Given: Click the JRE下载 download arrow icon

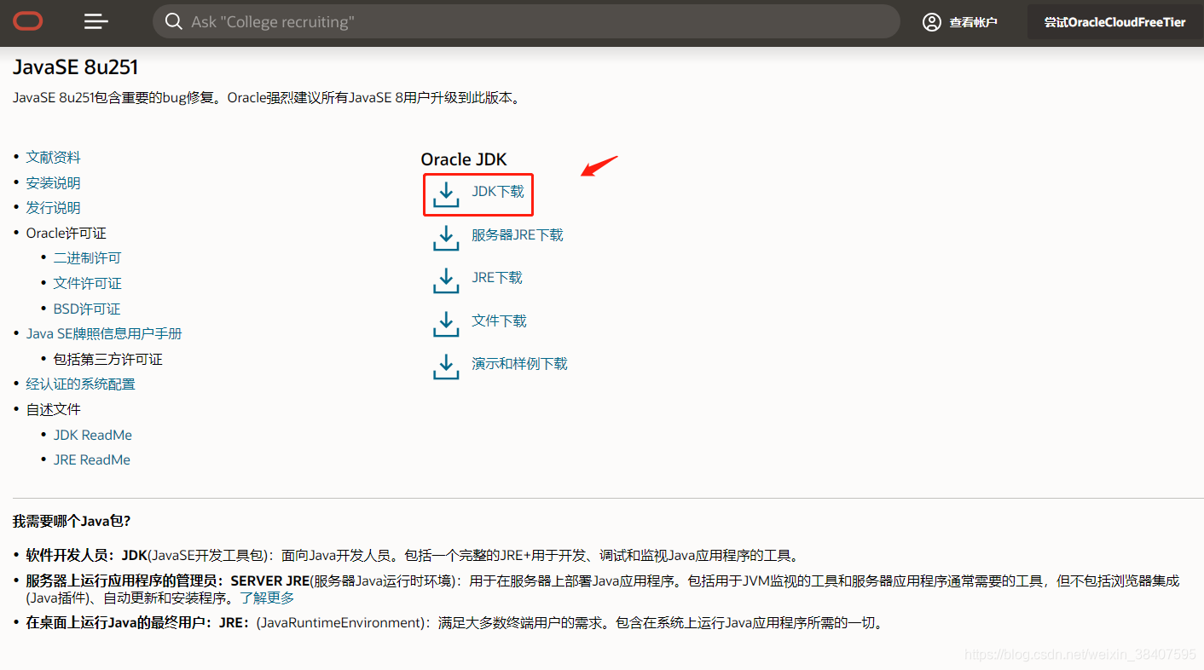Looking at the screenshot, I should [x=446, y=280].
